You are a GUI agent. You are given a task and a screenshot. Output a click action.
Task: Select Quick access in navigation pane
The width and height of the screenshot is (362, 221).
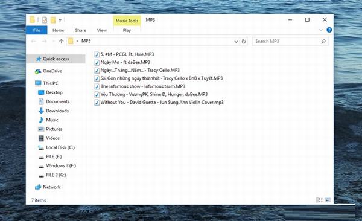coord(56,59)
